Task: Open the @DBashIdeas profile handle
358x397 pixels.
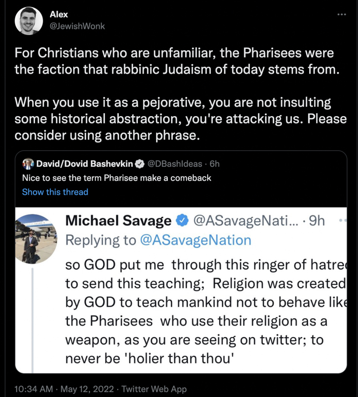Action: [175, 164]
